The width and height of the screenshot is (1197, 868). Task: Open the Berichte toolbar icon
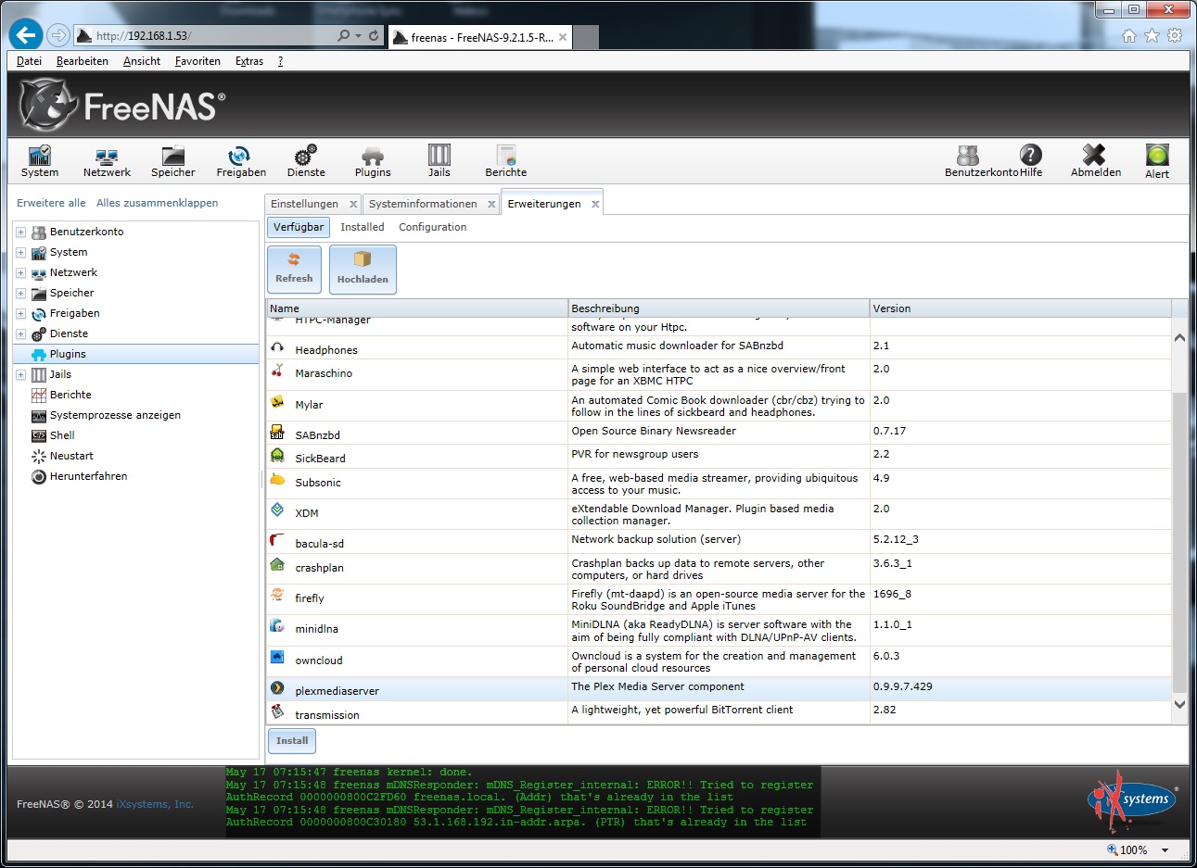pyautogui.click(x=505, y=155)
